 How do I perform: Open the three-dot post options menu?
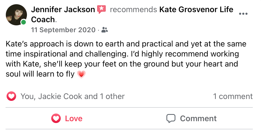coord(243,14)
